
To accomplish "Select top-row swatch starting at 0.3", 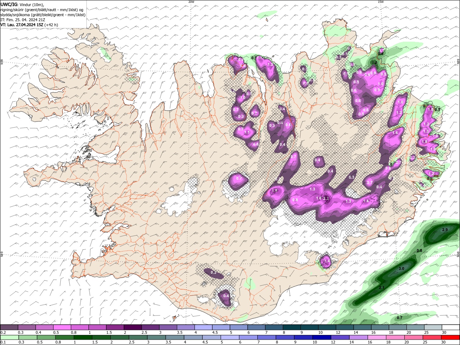I will [27, 327].
